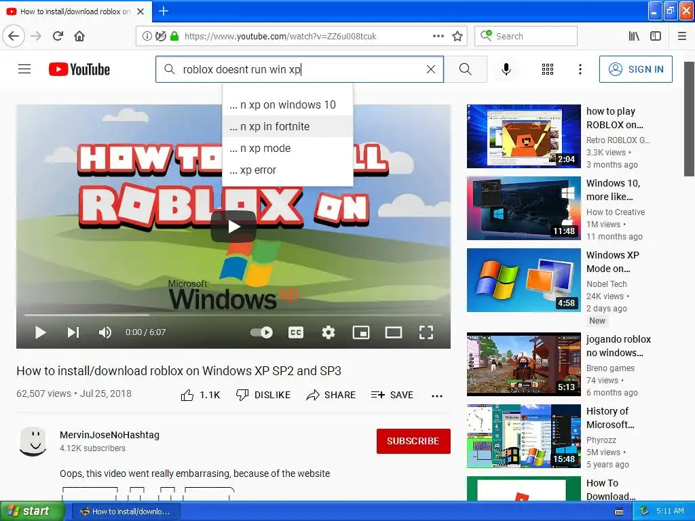Viewport: 695px width, 521px height.
Task: Open "jogando roblox no windows" video title
Action: 618,346
